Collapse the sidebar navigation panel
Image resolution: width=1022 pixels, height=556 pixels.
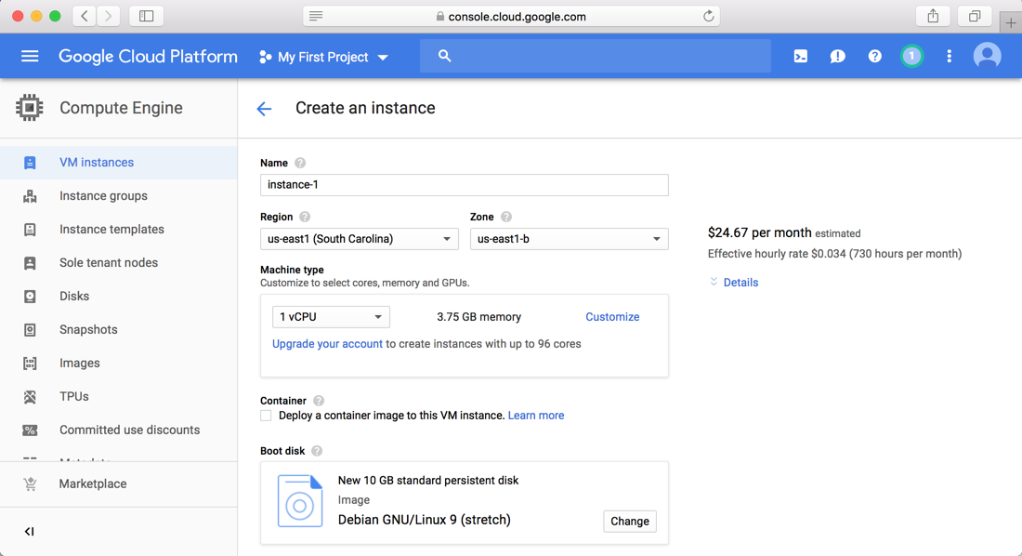click(x=29, y=532)
